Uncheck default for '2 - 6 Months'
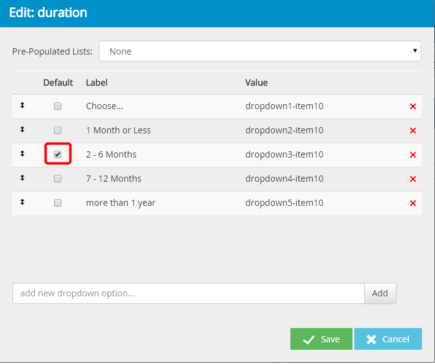Screen dimensions: 435x364 click(58, 154)
